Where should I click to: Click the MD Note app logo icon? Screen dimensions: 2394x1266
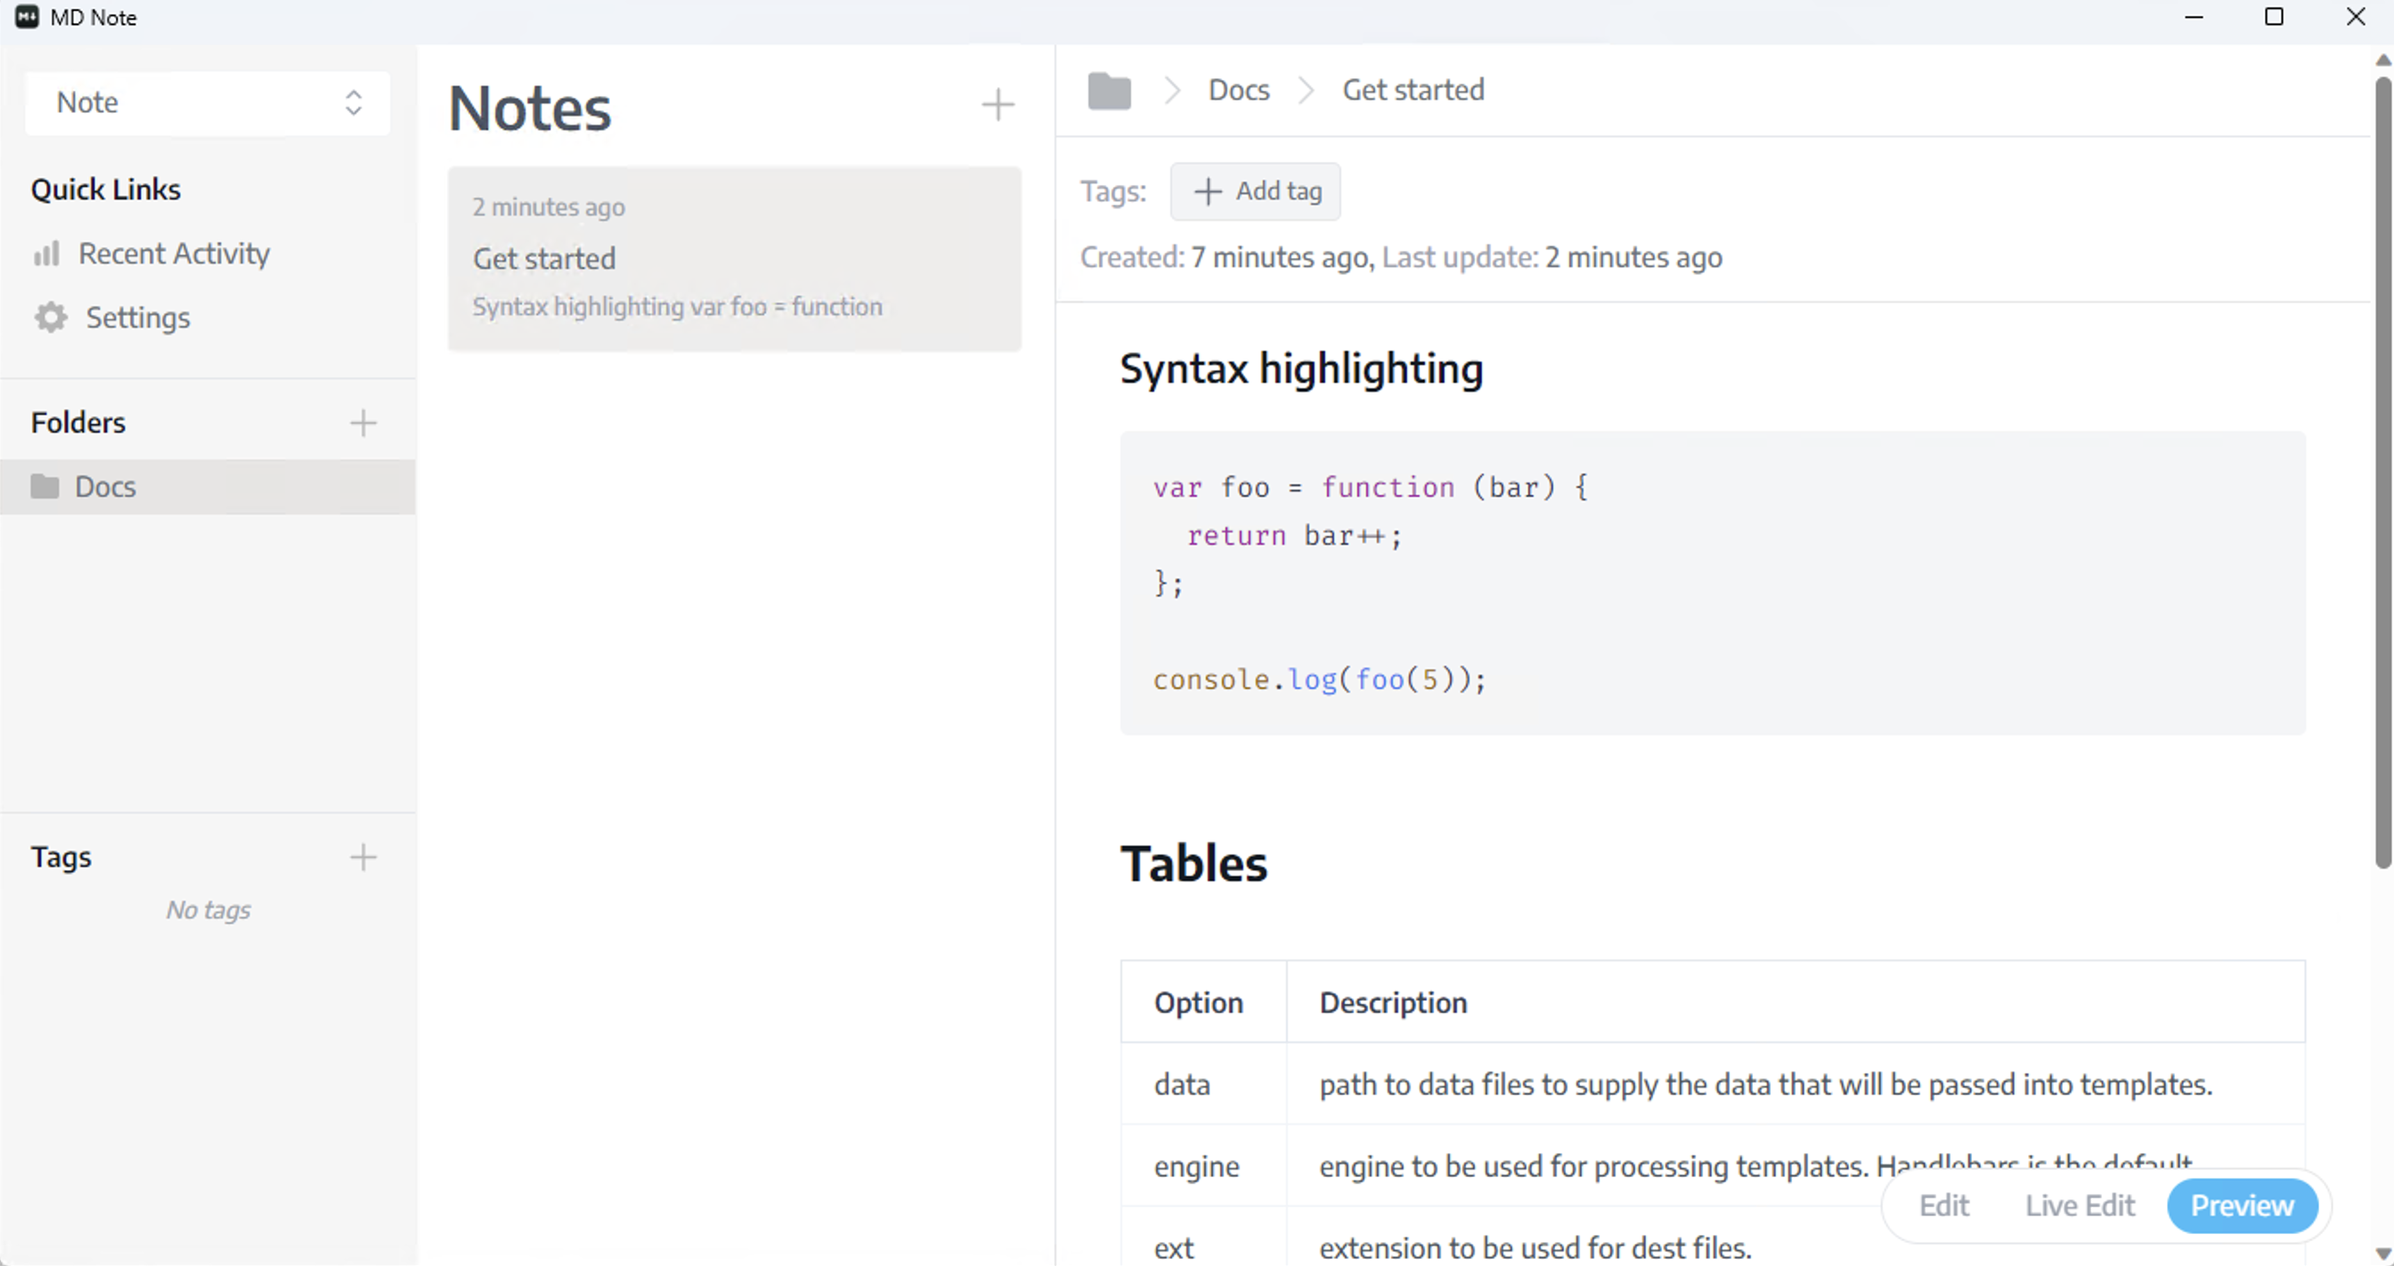pos(27,18)
